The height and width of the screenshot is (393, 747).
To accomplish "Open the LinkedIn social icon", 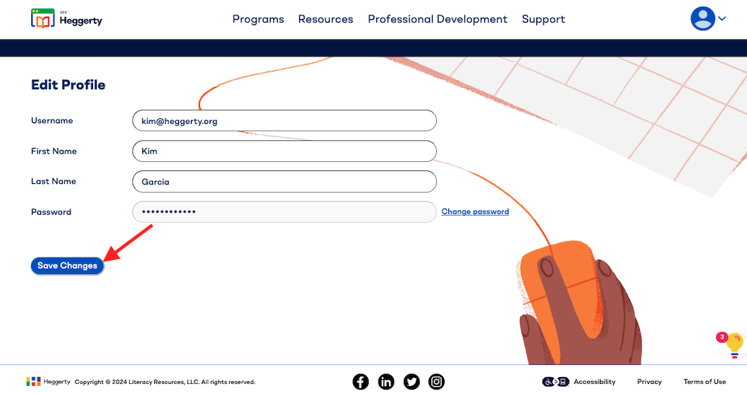I will point(386,382).
